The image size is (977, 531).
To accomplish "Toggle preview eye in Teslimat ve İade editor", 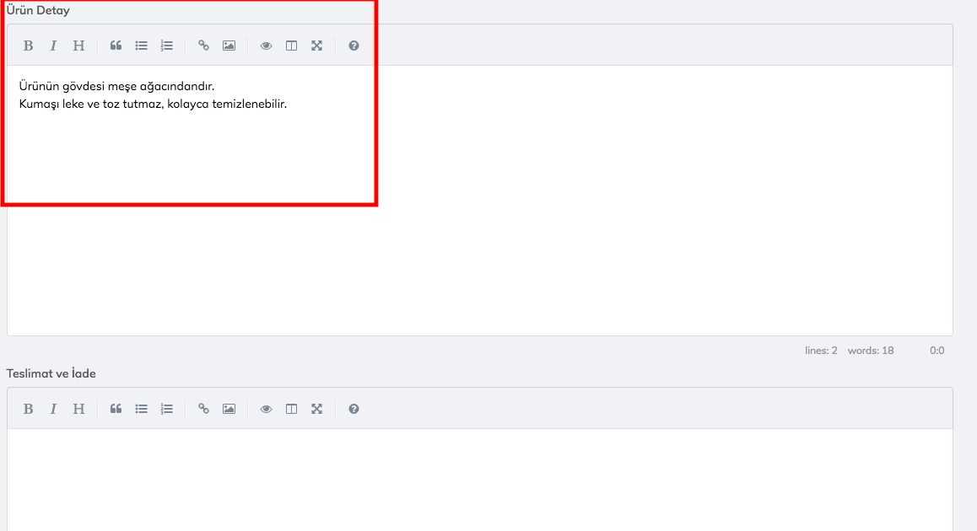I will click(x=266, y=409).
